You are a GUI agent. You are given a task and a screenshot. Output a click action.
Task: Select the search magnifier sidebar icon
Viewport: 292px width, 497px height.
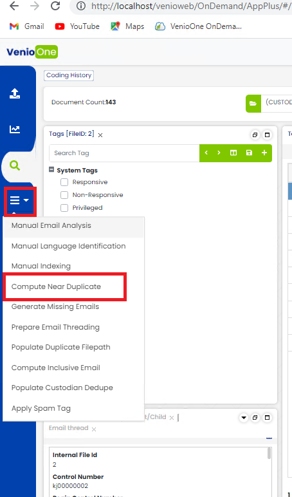[15, 165]
